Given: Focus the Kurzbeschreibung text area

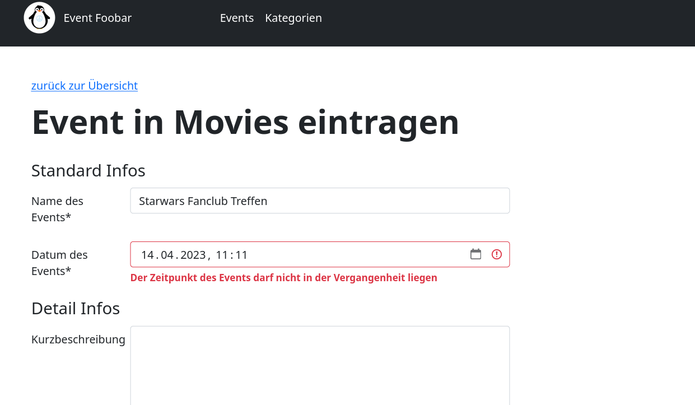Looking at the screenshot, I should [320, 364].
